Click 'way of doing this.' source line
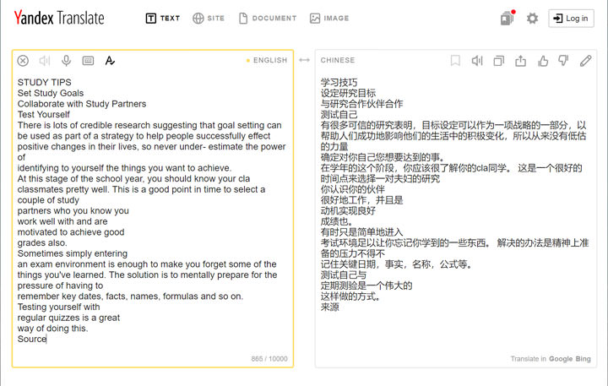 [52, 329]
